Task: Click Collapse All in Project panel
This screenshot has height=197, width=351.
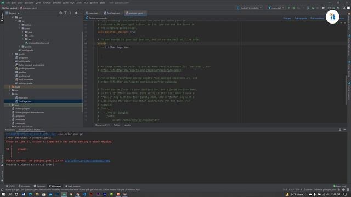Action: pyautogui.click(x=70, y=13)
